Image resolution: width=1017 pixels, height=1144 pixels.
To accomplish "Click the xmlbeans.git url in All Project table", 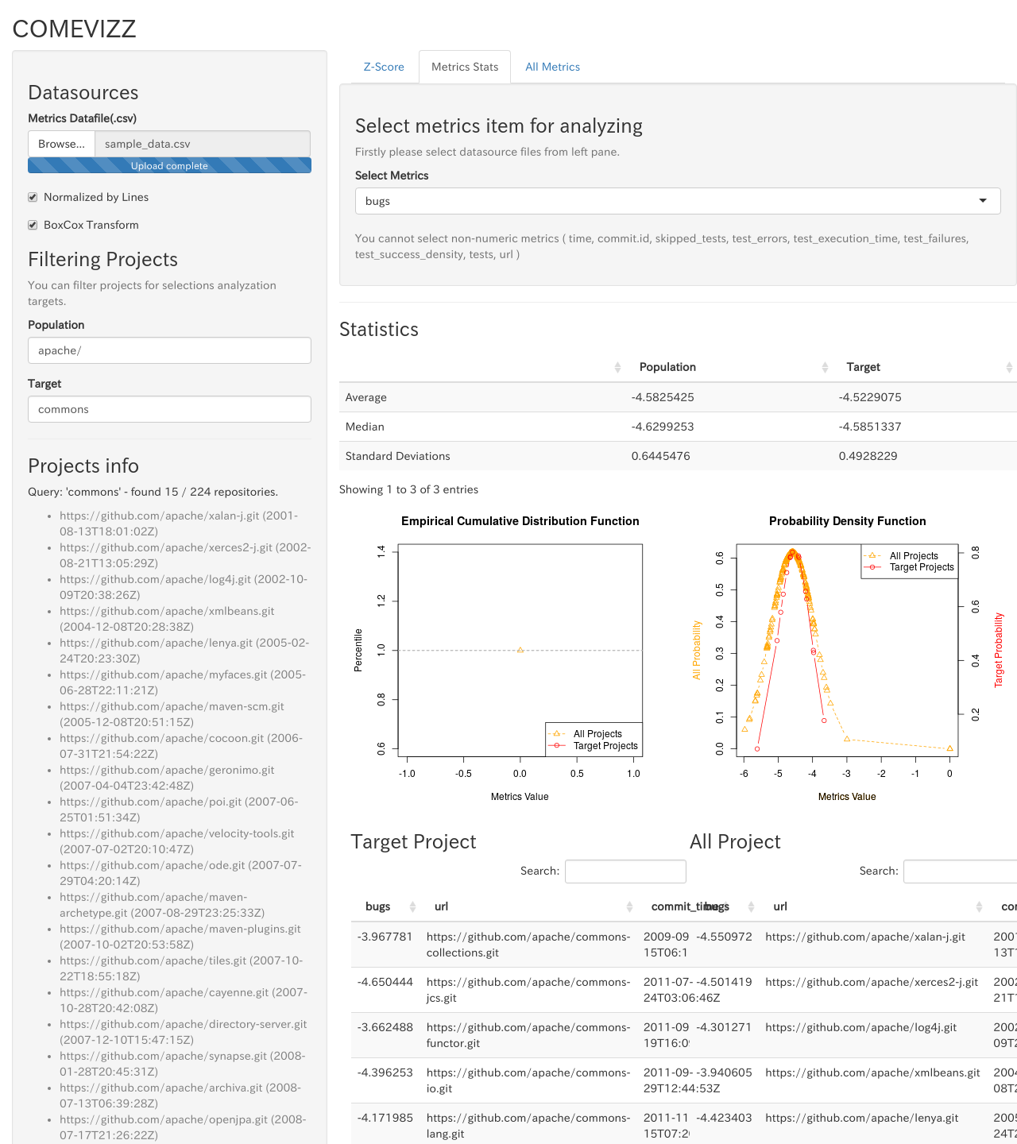I will (872, 1072).
